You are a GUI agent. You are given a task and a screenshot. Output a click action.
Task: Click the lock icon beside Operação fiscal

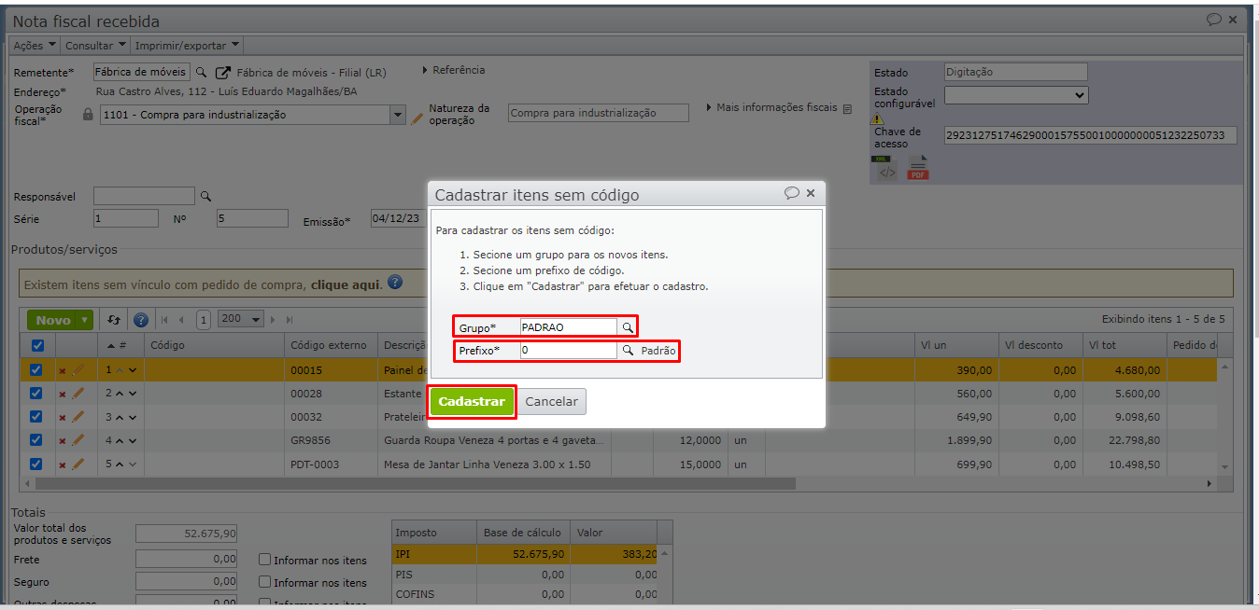tap(89, 114)
